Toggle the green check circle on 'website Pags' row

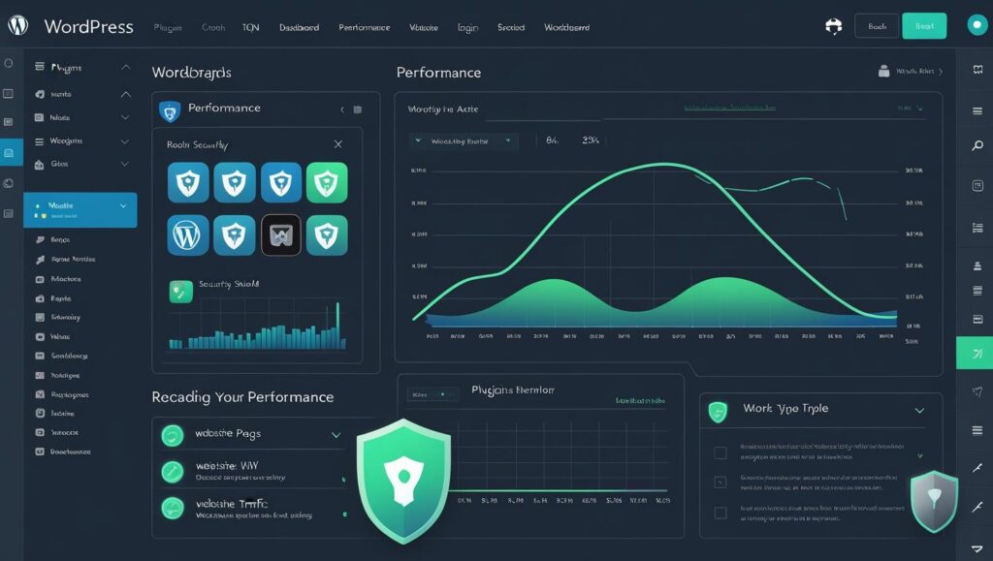pyautogui.click(x=173, y=435)
